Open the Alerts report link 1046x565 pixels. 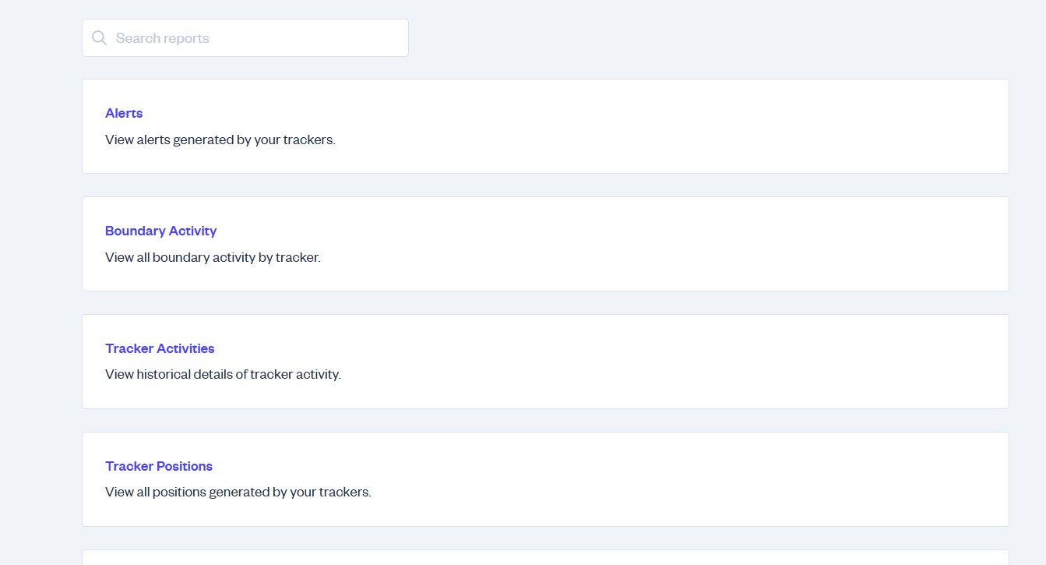(124, 113)
